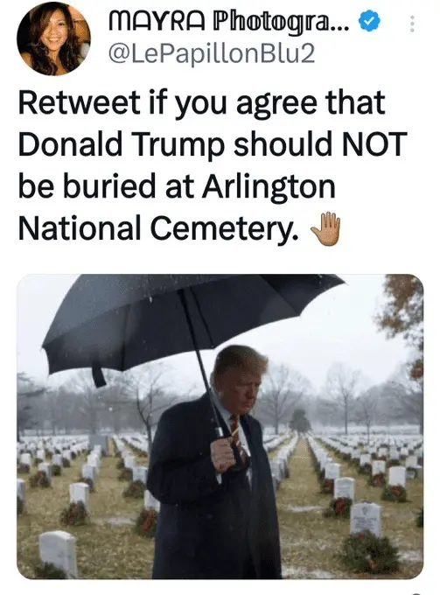Click the hand gripping the umbrella handle
The image size is (440, 595).
223,454
